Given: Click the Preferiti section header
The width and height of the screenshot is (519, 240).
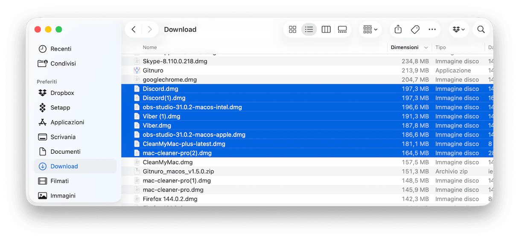Looking at the screenshot, I should click(x=47, y=82).
